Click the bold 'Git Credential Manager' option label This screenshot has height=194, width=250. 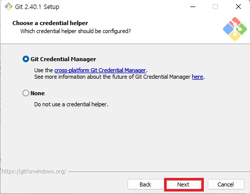click(63, 59)
